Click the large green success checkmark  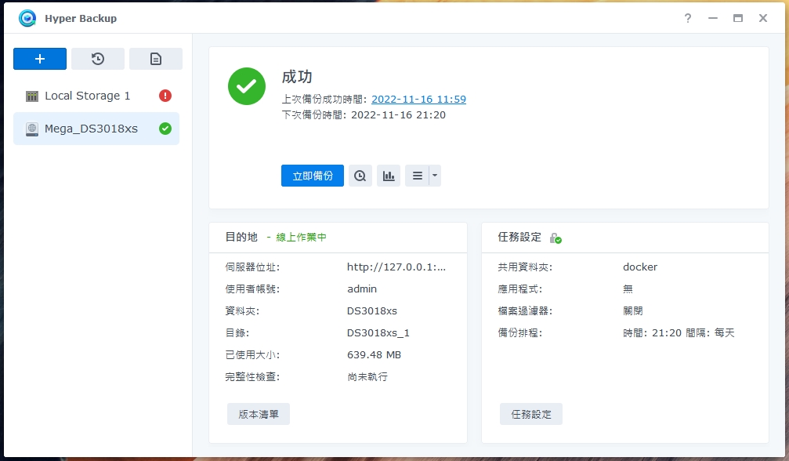click(x=247, y=86)
